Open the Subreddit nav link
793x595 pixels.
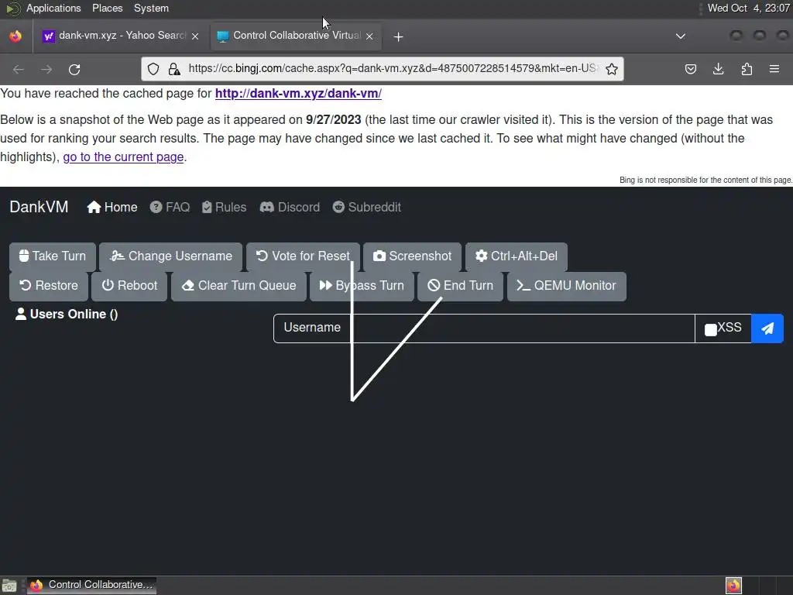pos(367,207)
